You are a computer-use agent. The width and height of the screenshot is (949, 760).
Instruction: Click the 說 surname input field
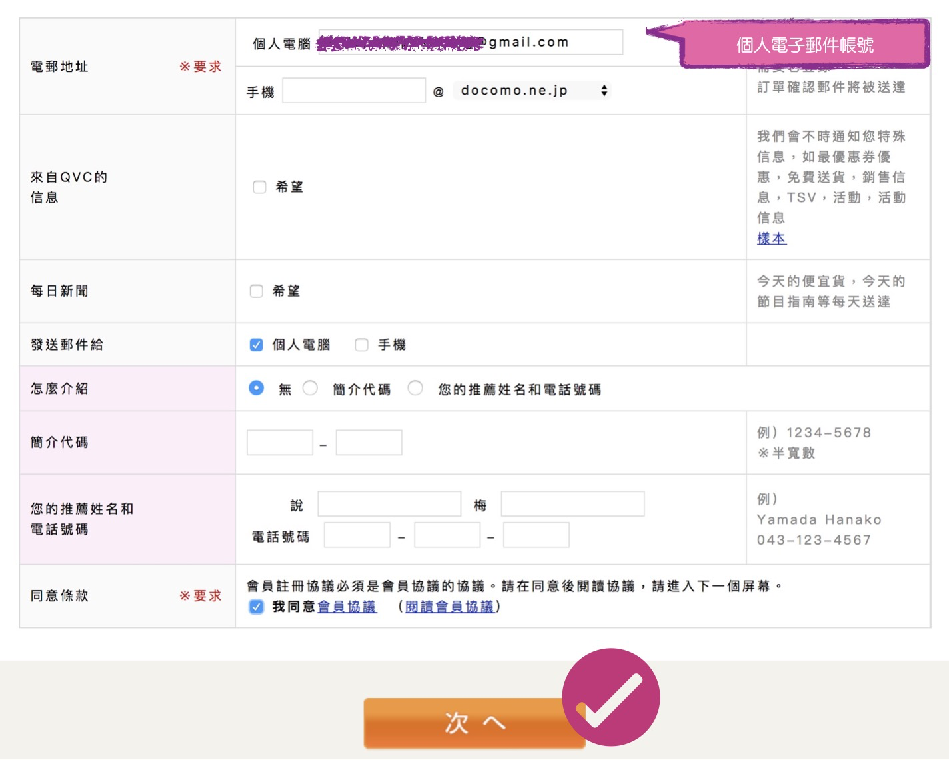pyautogui.click(x=389, y=504)
